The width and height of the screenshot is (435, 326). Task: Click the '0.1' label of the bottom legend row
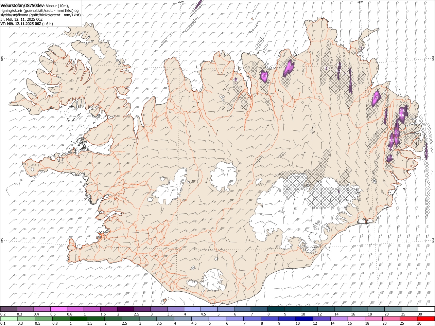coord(3,324)
